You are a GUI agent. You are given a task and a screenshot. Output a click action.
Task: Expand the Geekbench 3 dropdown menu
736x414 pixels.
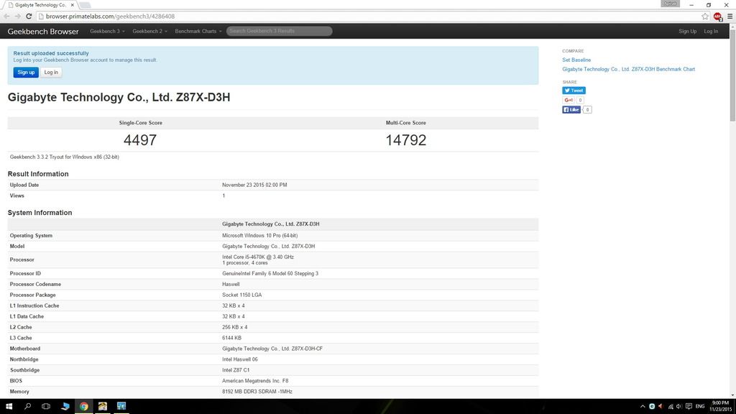click(107, 32)
